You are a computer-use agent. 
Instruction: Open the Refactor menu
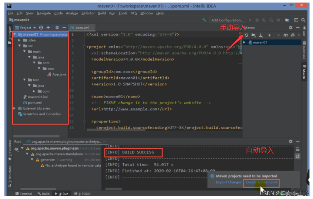(88, 13)
